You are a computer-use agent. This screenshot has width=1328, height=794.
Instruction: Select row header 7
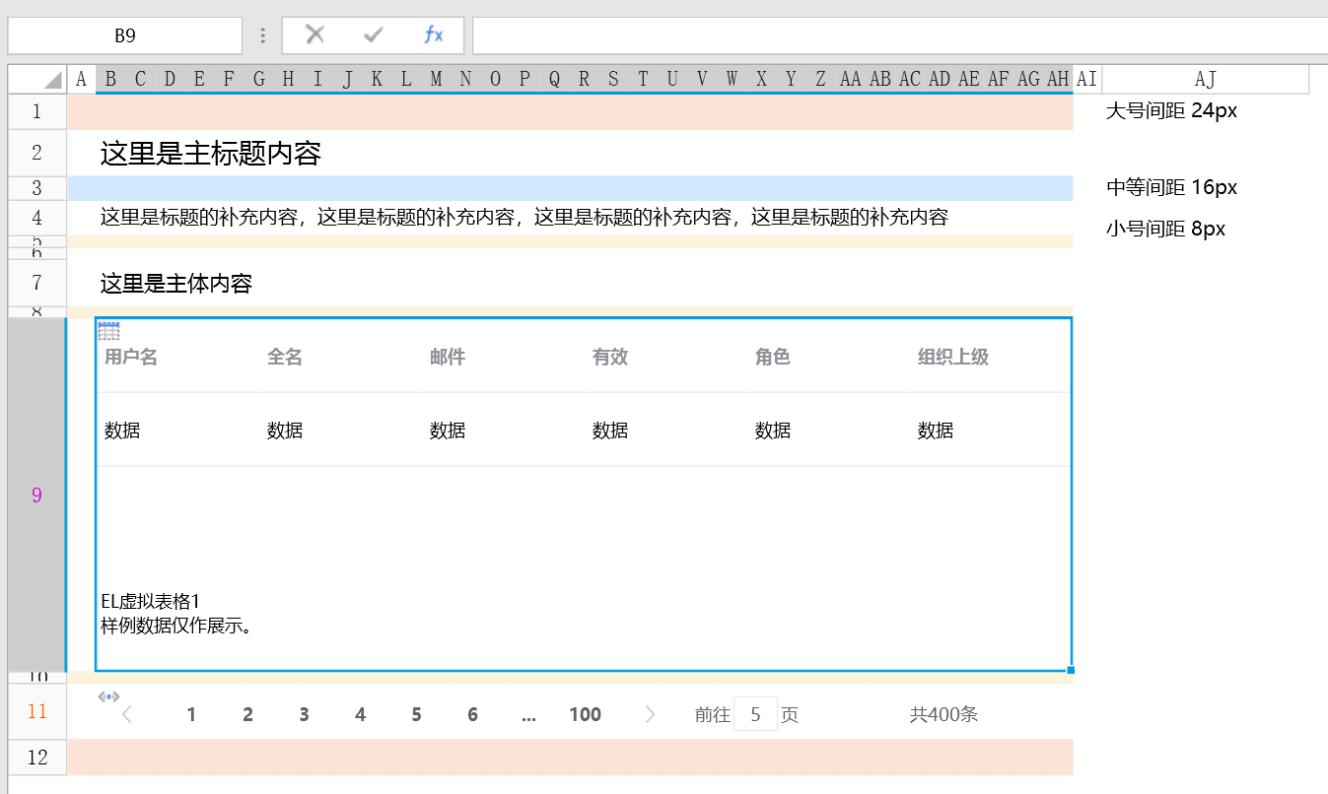click(x=37, y=283)
